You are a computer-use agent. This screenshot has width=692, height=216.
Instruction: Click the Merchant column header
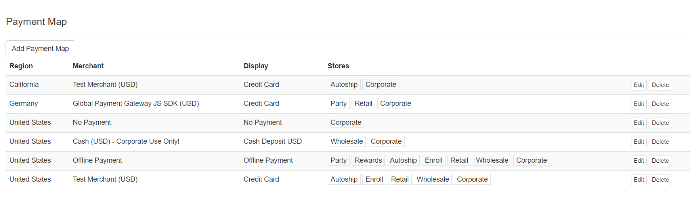click(88, 66)
